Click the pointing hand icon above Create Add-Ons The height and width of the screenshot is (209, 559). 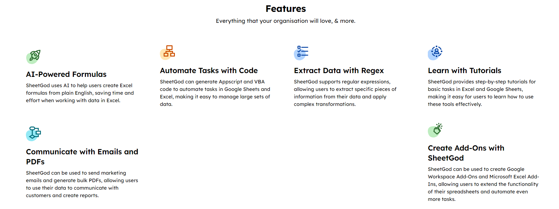[435, 130]
